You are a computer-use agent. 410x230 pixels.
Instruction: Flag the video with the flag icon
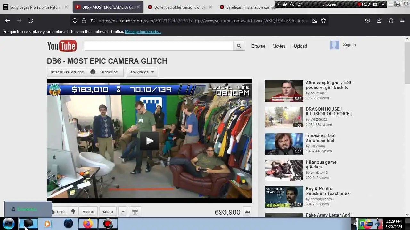122,211
